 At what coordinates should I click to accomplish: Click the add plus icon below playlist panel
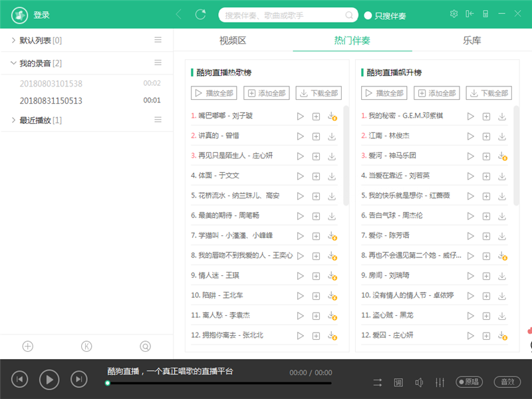(27, 346)
